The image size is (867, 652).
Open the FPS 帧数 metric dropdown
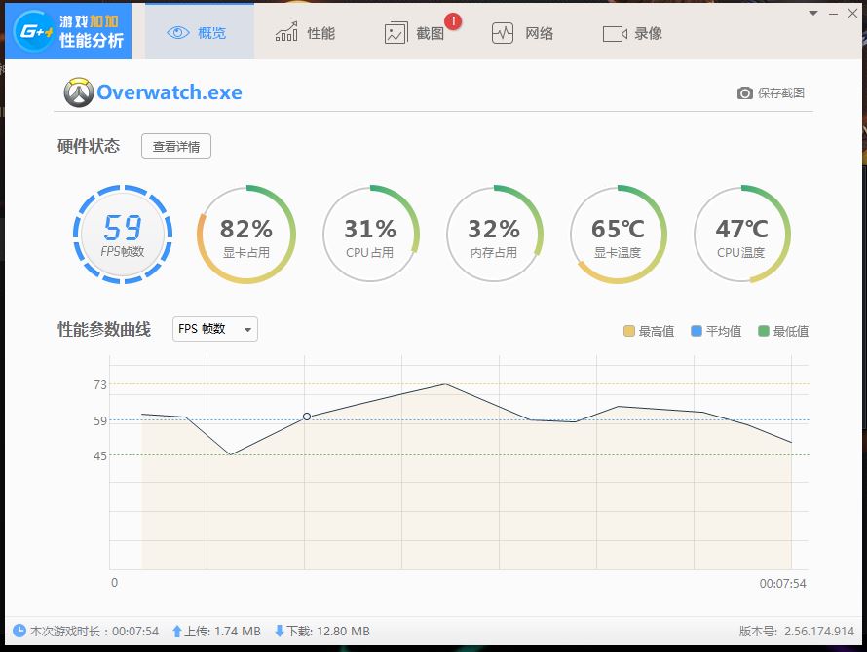tap(213, 329)
